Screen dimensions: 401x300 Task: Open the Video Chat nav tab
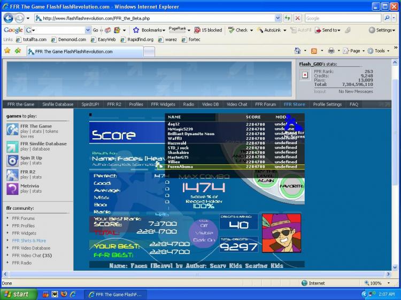(237, 105)
